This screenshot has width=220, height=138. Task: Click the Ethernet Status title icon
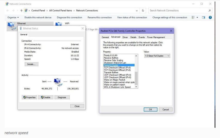click(21, 28)
